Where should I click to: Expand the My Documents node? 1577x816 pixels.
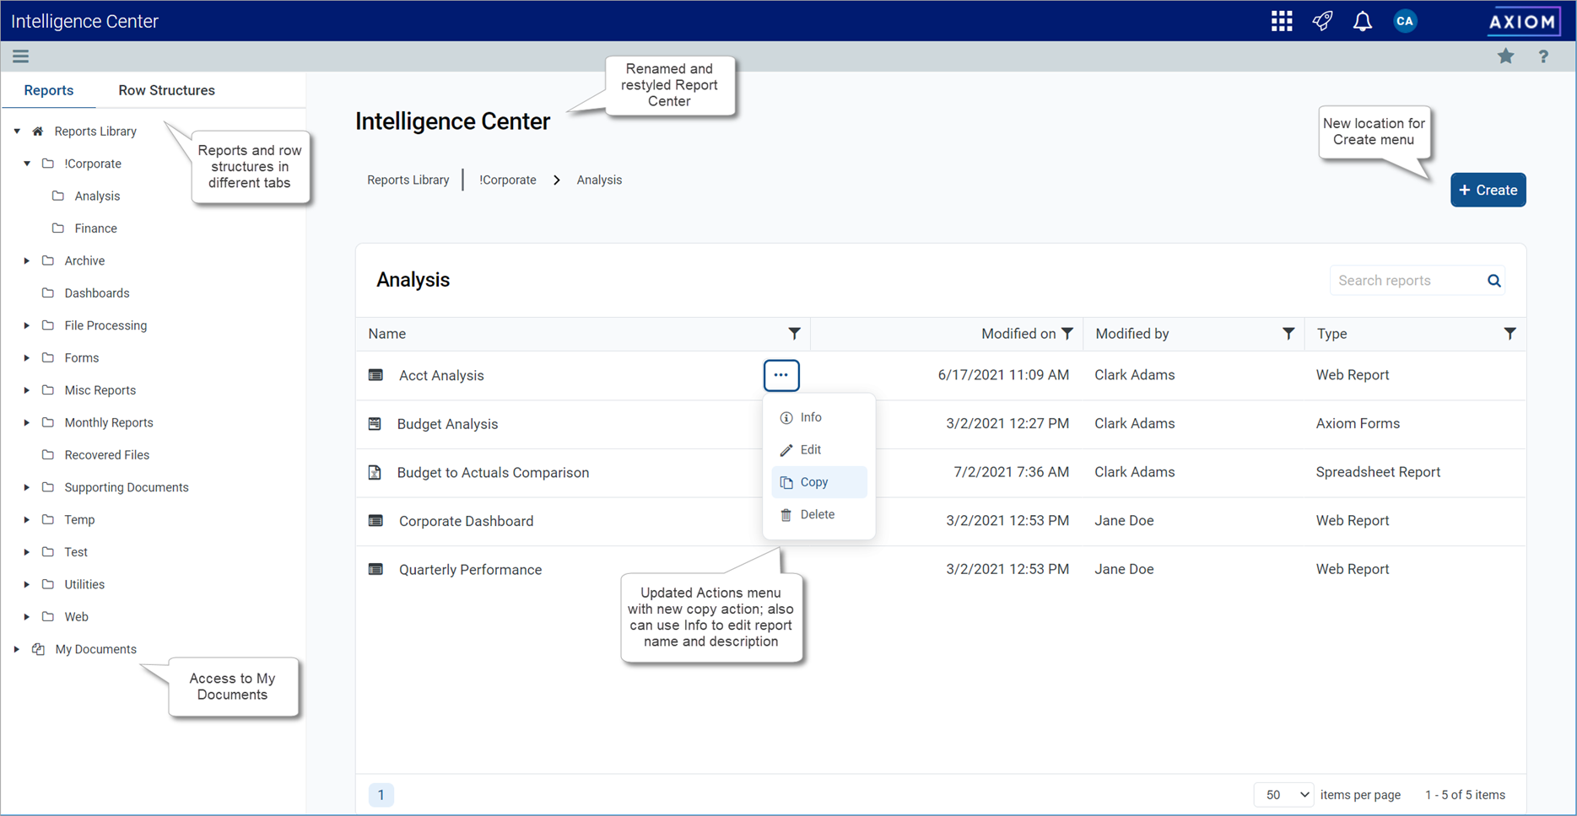click(17, 649)
